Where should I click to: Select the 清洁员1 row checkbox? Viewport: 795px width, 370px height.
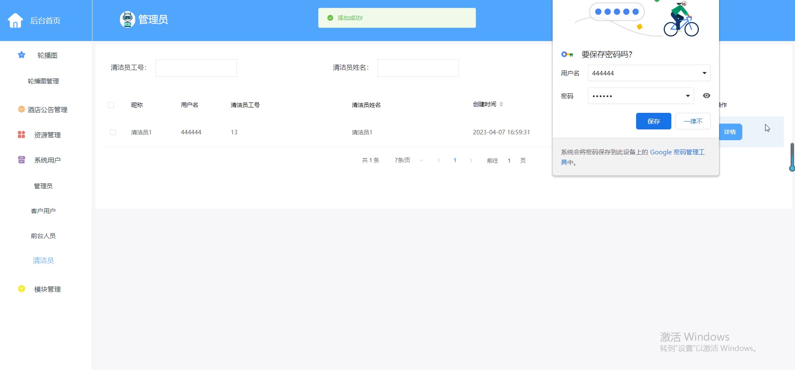coord(113,132)
